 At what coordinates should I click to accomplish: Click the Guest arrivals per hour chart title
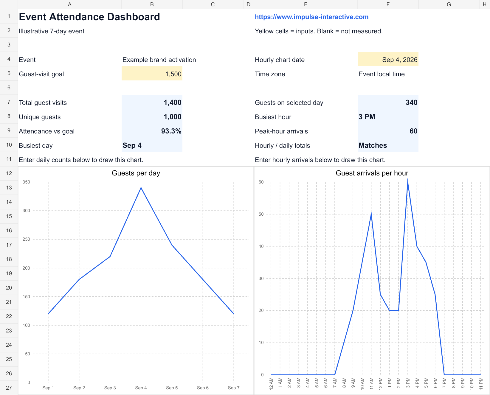coord(372,173)
